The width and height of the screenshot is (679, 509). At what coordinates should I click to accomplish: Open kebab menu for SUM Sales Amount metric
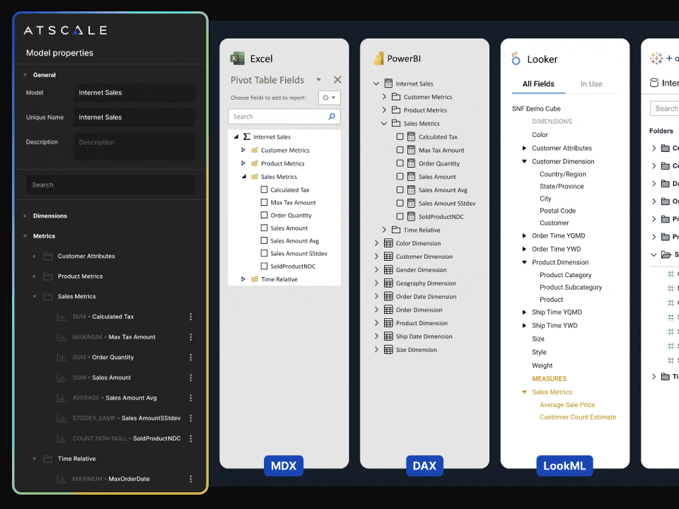click(x=190, y=378)
